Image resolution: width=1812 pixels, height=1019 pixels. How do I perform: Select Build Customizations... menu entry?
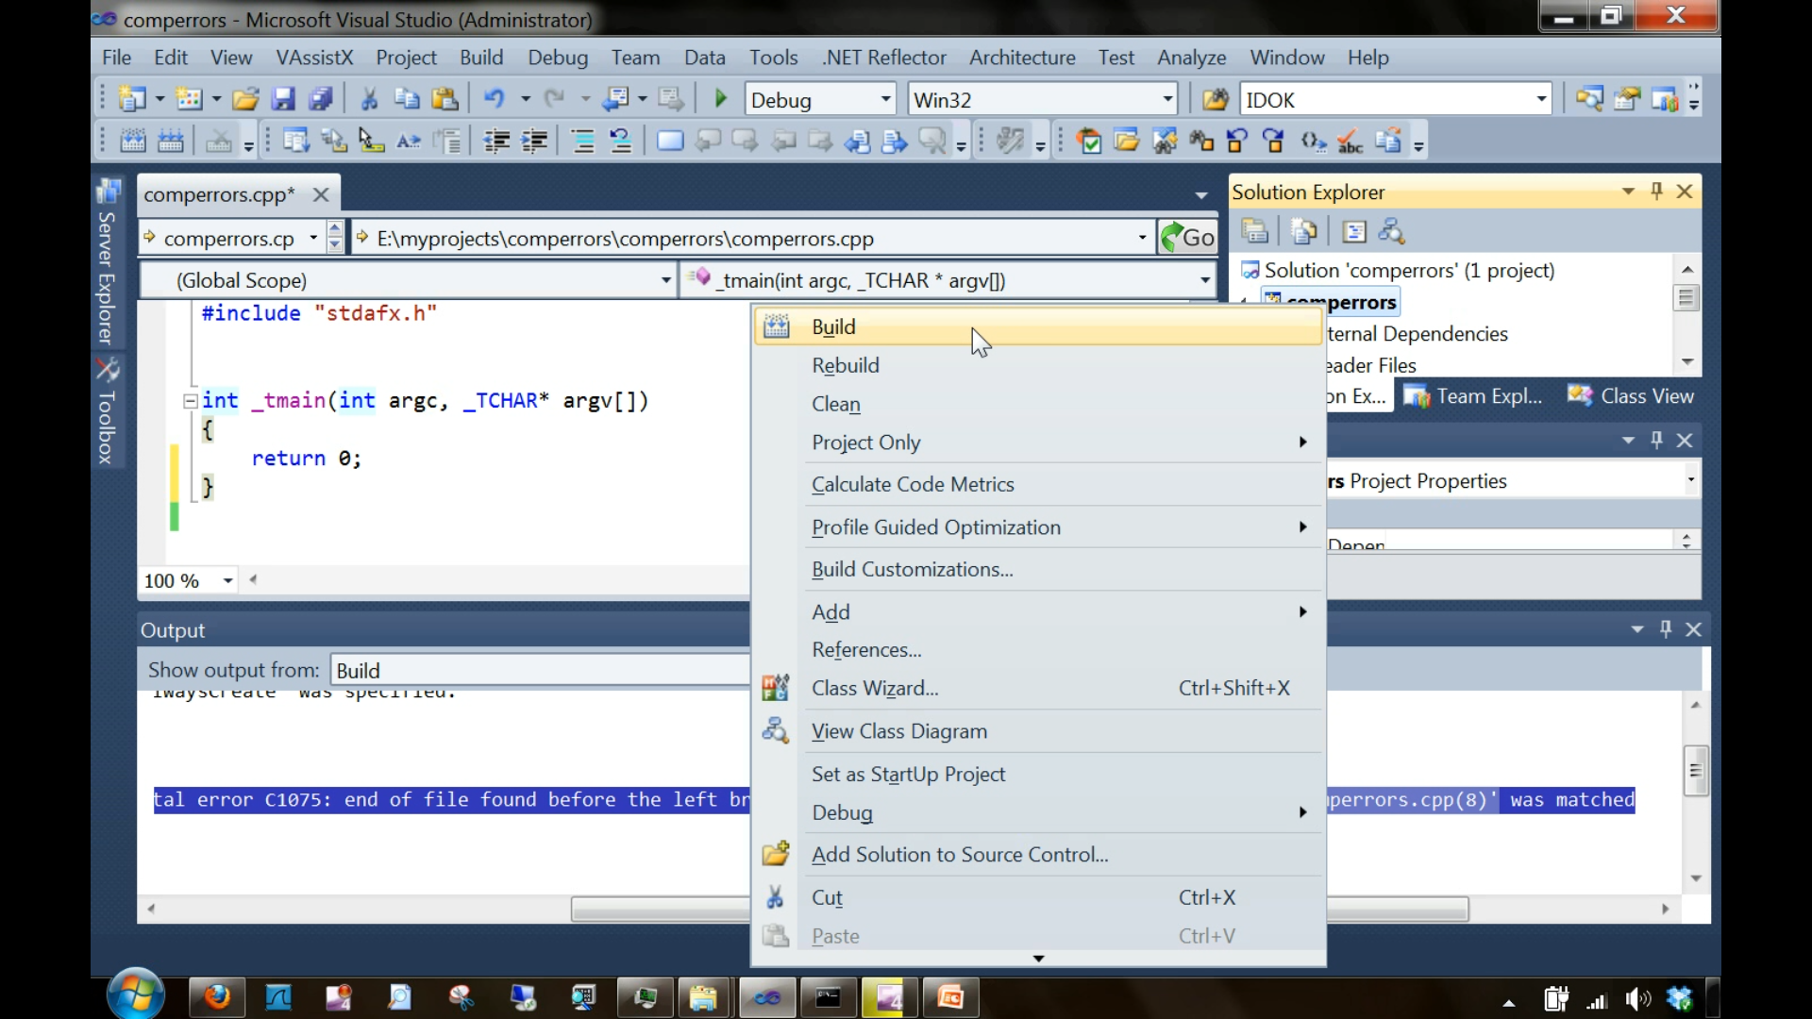click(912, 569)
